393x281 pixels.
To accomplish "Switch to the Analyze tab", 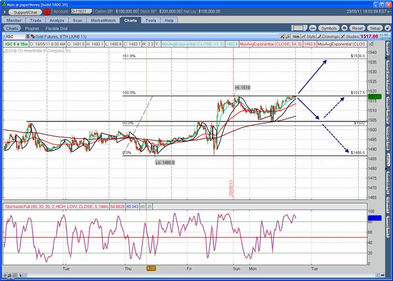I will coord(57,20).
